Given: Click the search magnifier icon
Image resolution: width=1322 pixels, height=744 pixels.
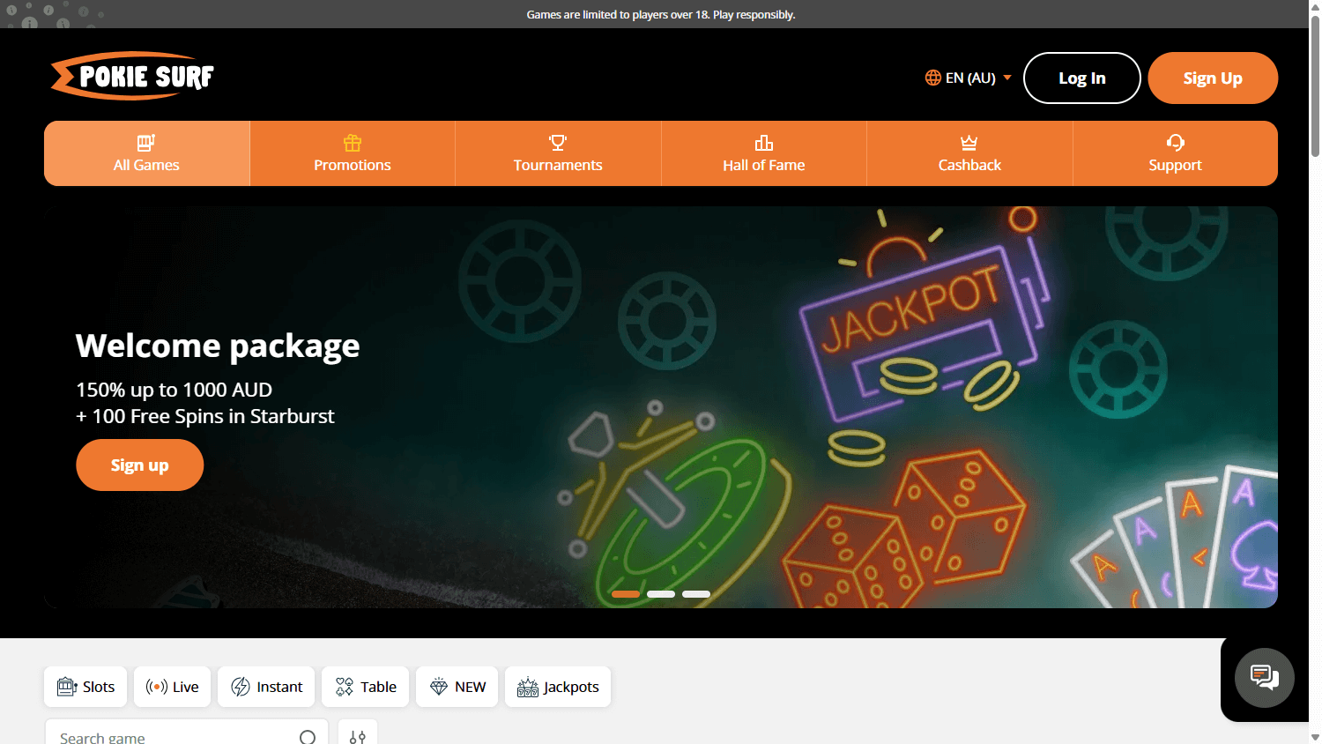Looking at the screenshot, I should (306, 737).
